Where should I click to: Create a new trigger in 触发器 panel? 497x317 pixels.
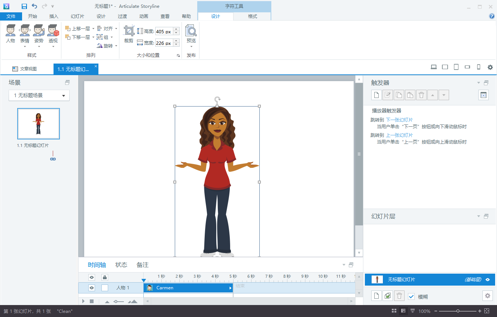coord(376,95)
